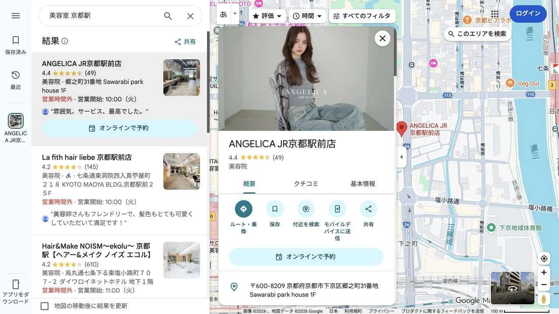Click the wheelchair accessibility icon on La fith
The height and width of the screenshot is (314, 559).
pyautogui.click(x=68, y=176)
